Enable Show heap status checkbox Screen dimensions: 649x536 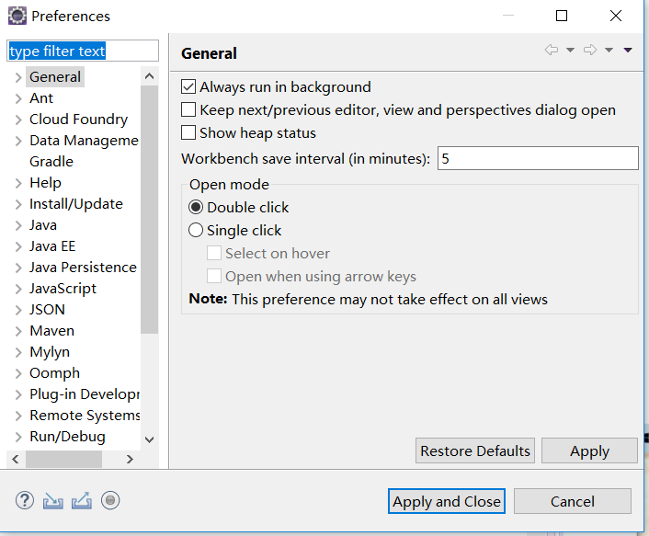(x=189, y=133)
